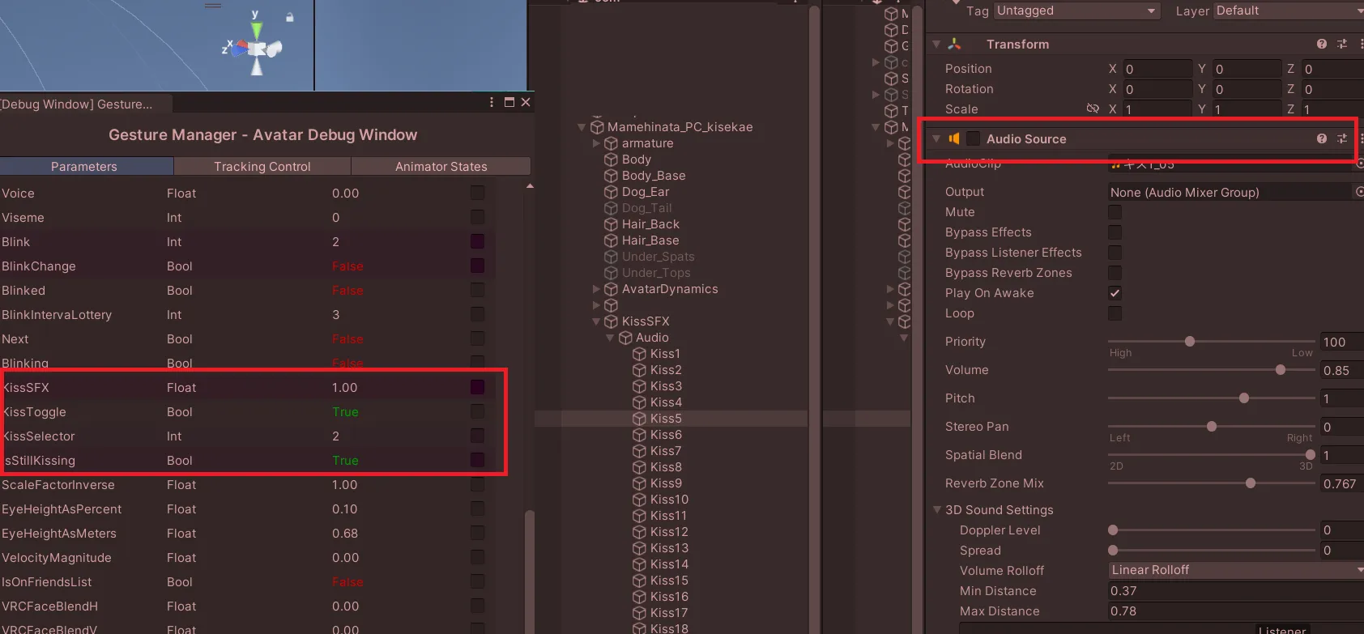This screenshot has height=634, width=1364.
Task: Collapse the KissSFX hierarchy node
Action: [x=597, y=321]
